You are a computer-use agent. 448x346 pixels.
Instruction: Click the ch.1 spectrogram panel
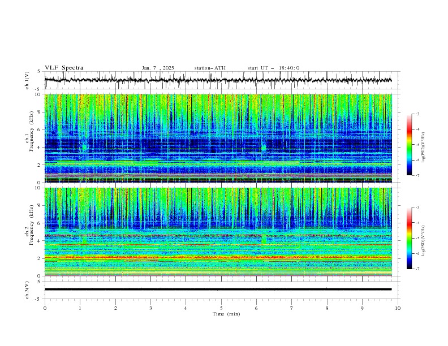click(x=218, y=138)
